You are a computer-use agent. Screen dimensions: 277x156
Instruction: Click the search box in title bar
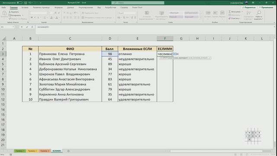pyautogui.click(x=138, y=3)
